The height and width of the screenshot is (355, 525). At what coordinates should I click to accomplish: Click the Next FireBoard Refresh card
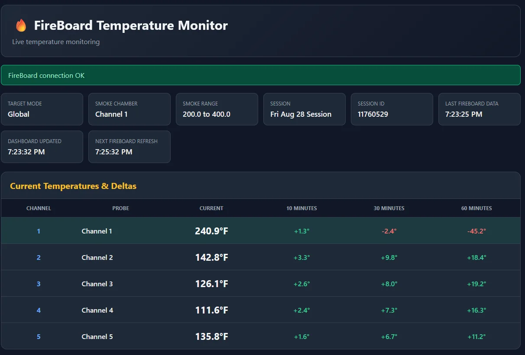130,147
